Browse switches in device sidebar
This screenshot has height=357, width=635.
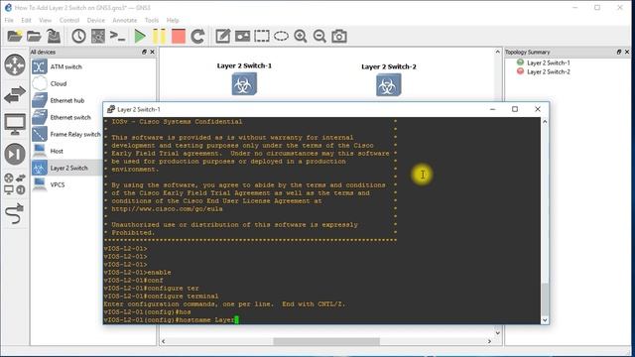pyautogui.click(x=15, y=95)
